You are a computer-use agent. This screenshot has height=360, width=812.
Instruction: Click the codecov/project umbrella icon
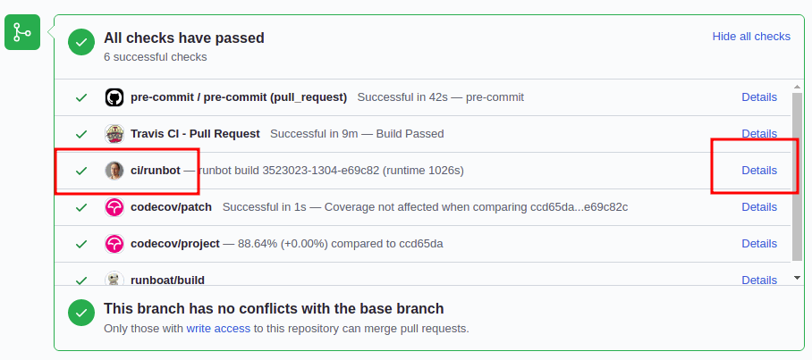coord(114,243)
